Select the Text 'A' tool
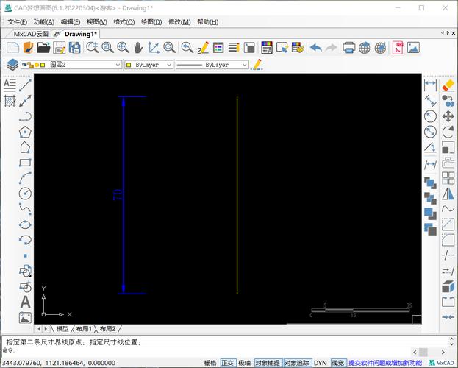The image size is (458, 368). pyautogui.click(x=26, y=302)
